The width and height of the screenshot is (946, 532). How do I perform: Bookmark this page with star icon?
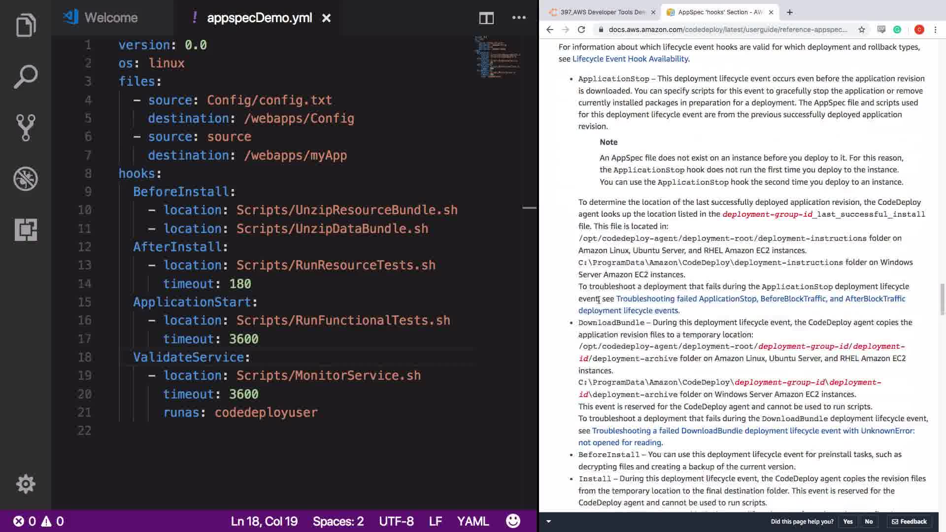click(x=861, y=30)
